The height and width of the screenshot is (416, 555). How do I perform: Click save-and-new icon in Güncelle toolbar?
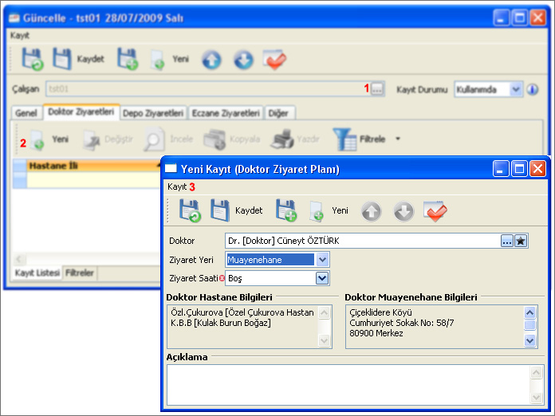[x=128, y=59]
